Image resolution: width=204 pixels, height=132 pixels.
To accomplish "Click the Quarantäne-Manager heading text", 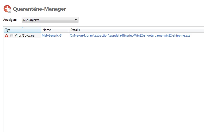I will click(39, 9).
